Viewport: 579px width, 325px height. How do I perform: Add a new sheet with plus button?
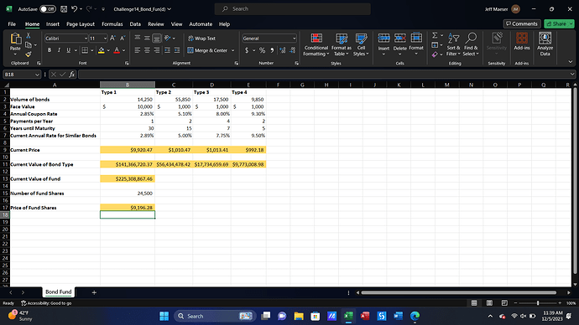[x=94, y=292]
